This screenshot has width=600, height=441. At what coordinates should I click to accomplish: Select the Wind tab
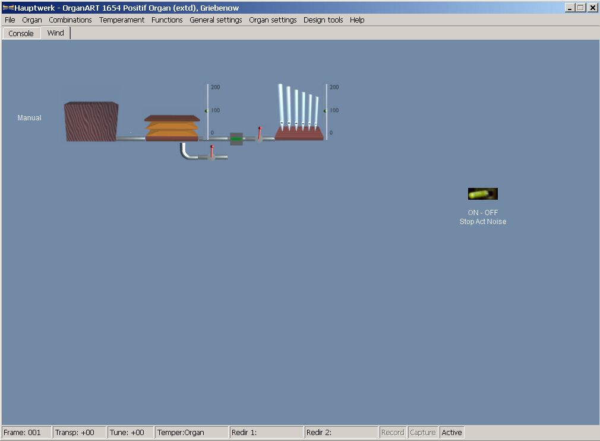[56, 33]
